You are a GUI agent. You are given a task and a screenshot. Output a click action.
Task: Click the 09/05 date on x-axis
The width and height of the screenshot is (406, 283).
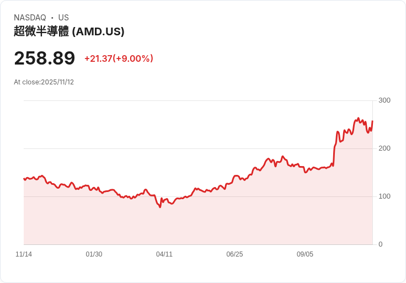[x=305, y=254]
